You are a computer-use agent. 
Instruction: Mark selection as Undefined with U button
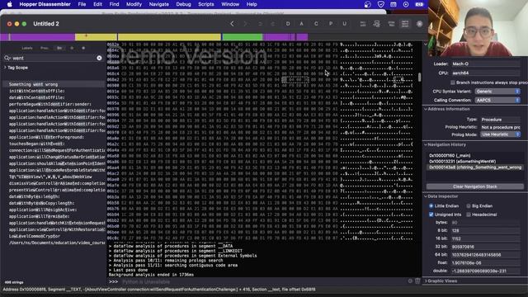tap(345, 24)
